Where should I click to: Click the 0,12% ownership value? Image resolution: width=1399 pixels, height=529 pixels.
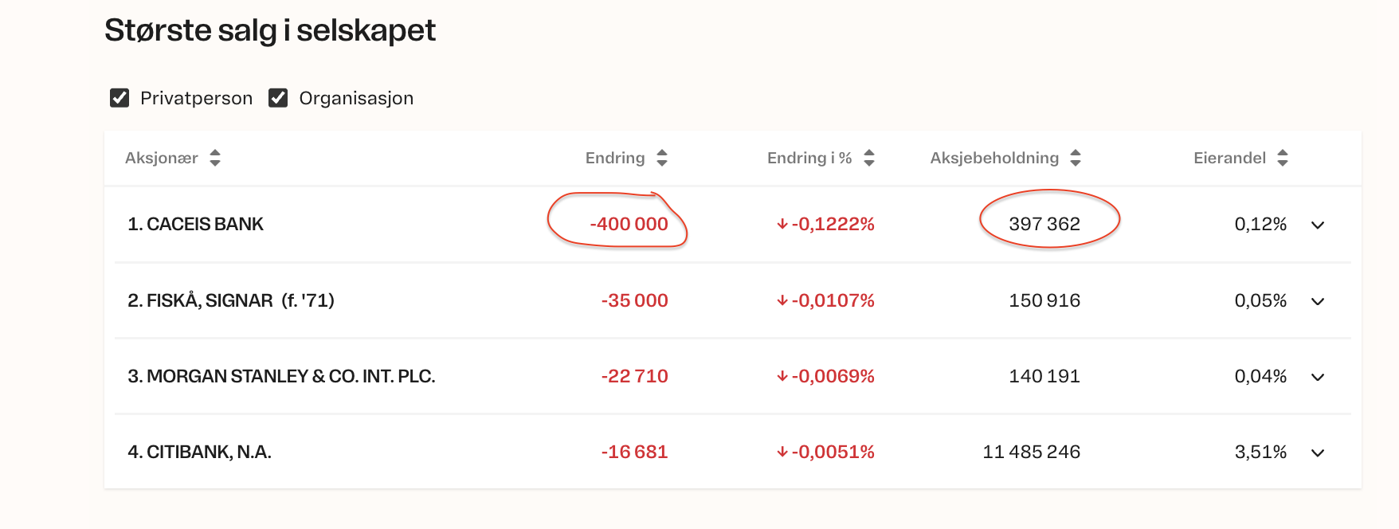pos(1261,224)
